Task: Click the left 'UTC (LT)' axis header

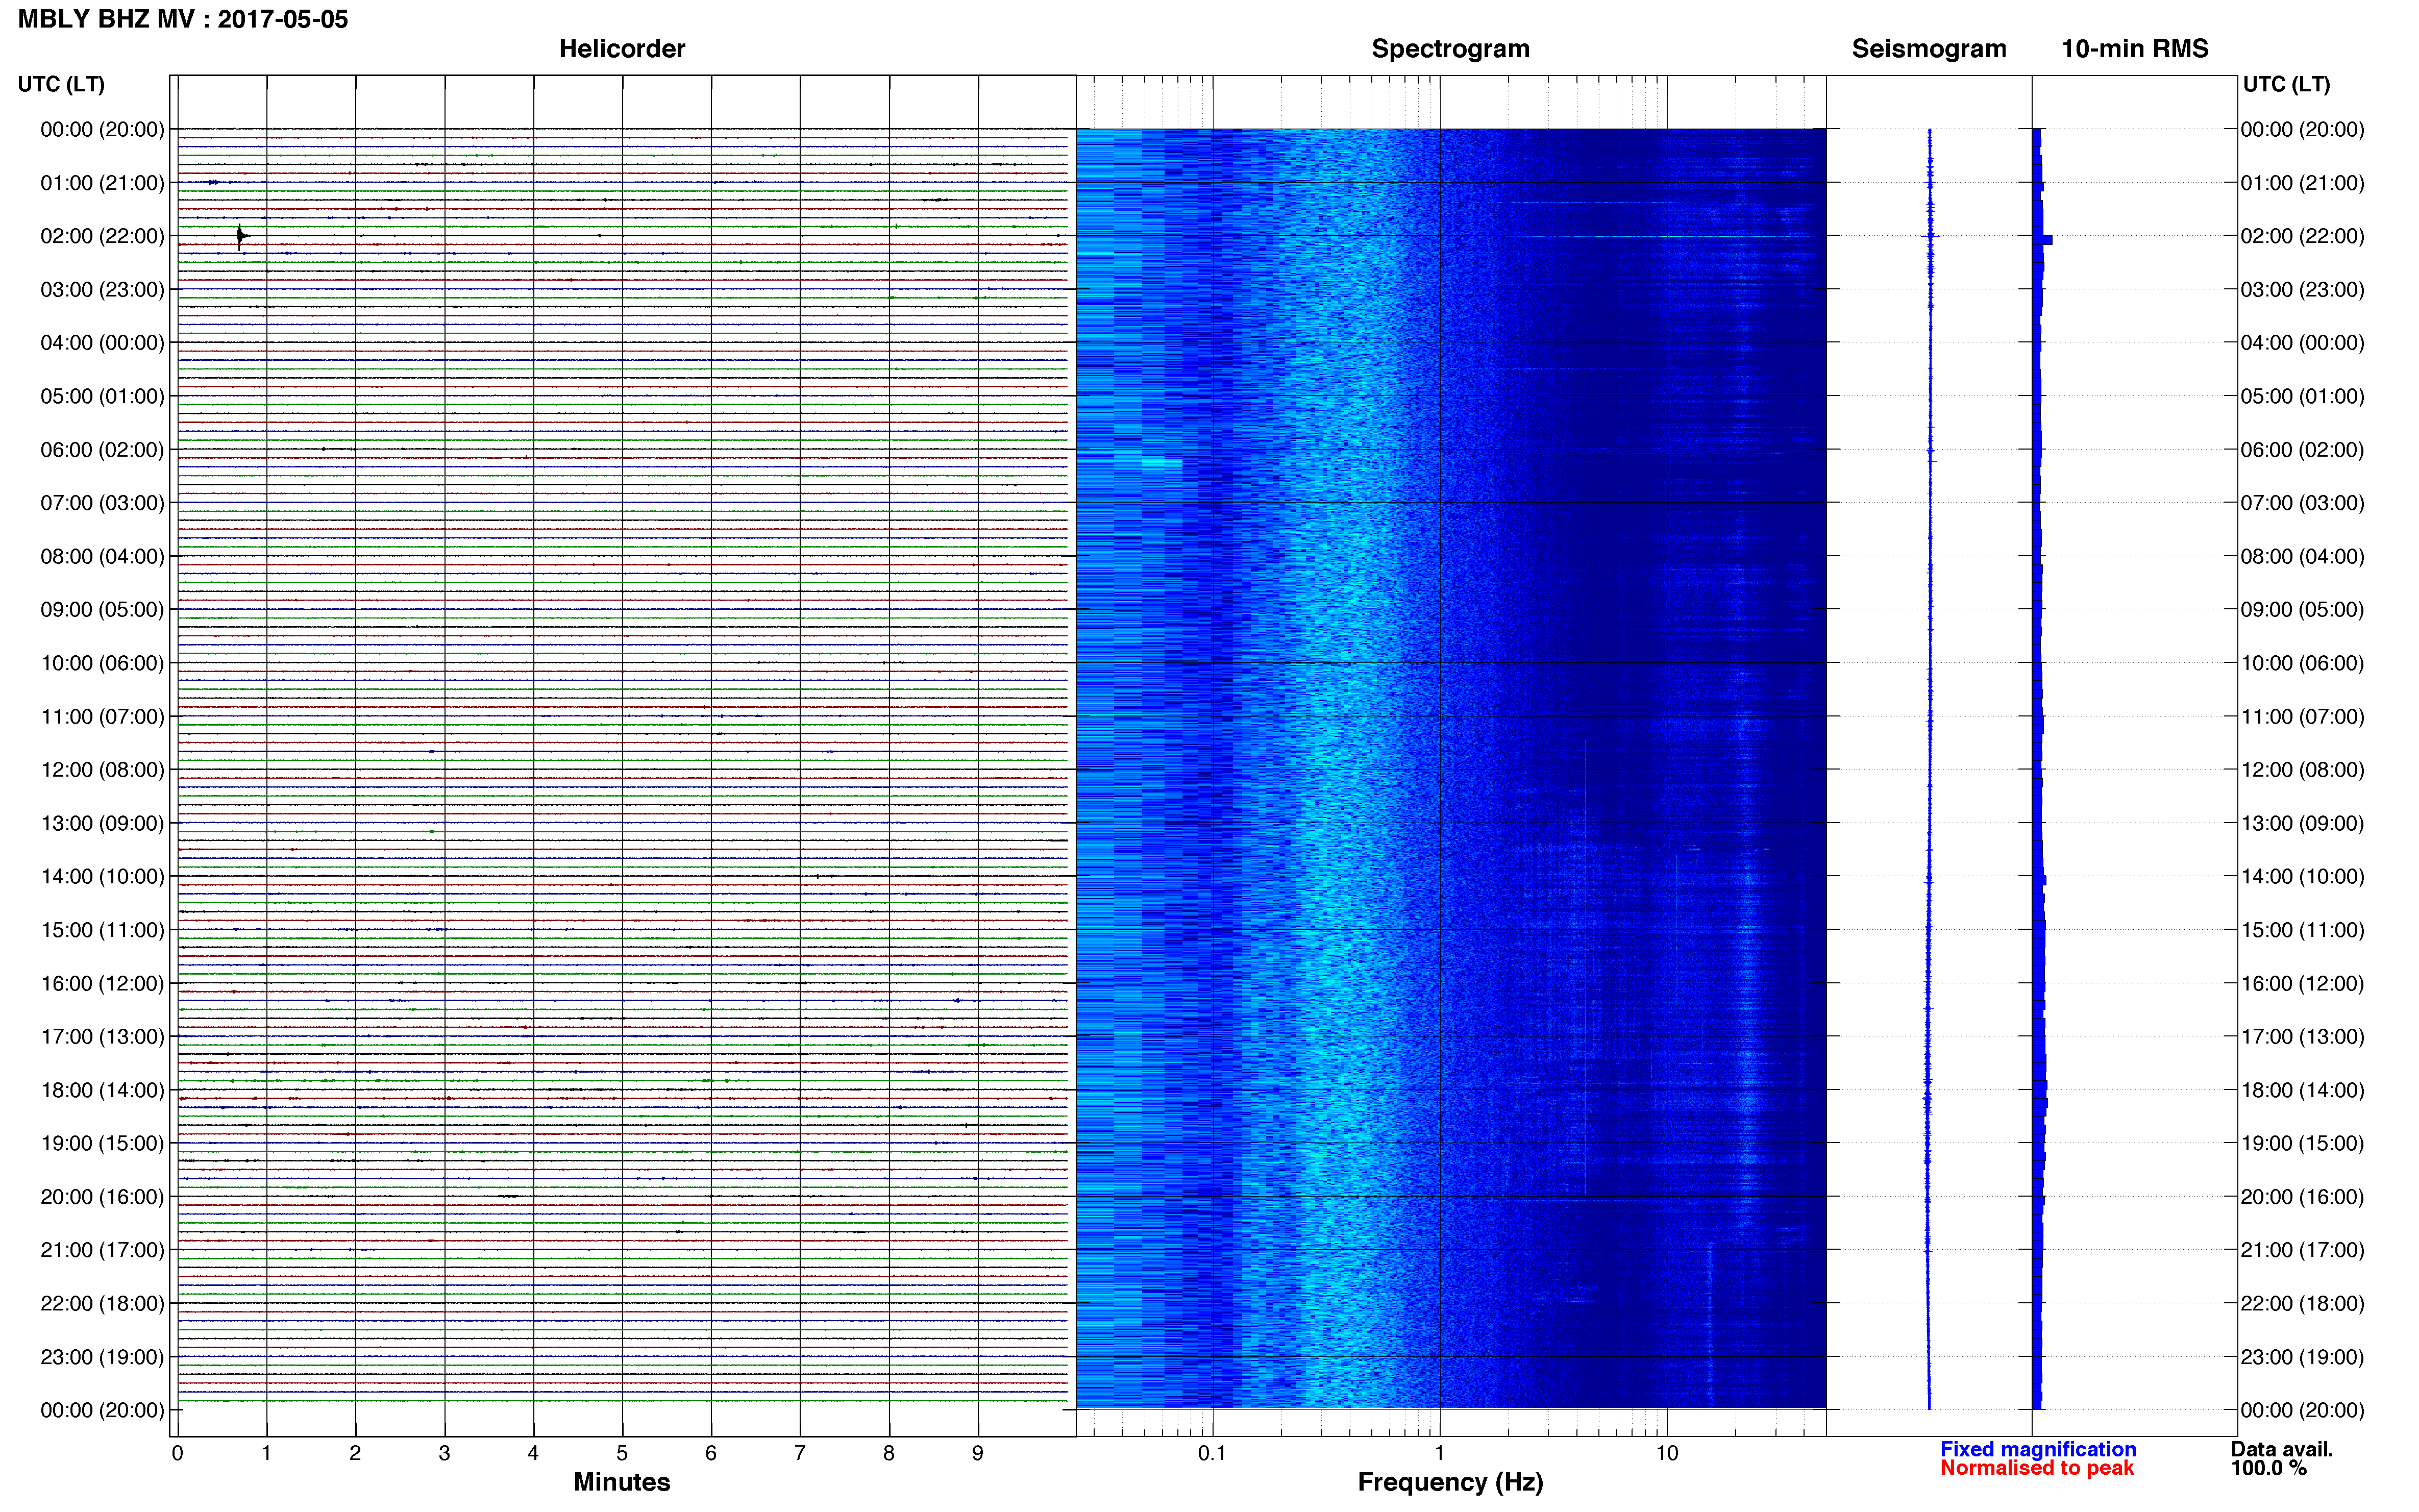Action: click(61, 84)
